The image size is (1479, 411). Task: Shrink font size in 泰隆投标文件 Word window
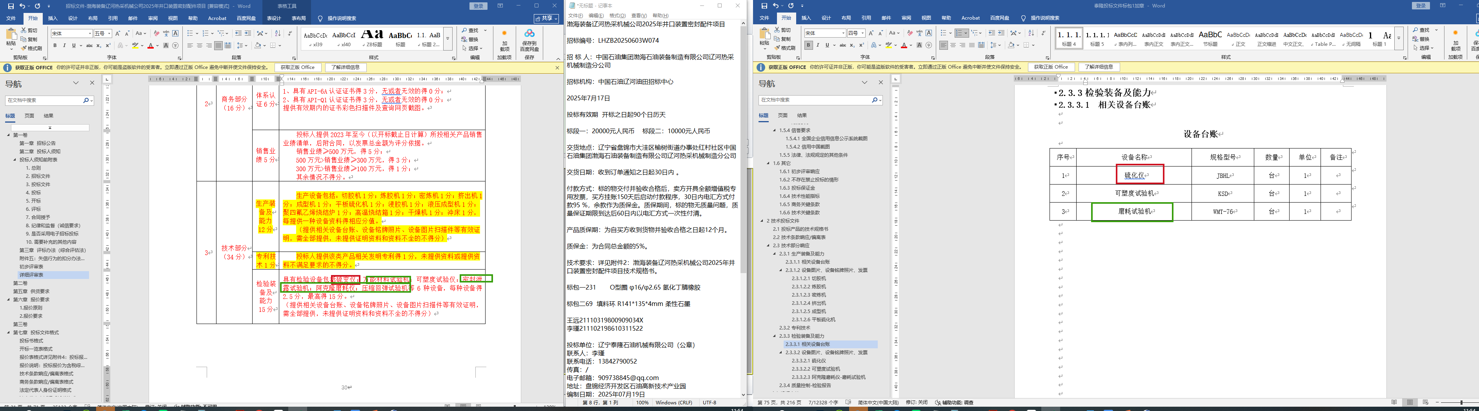click(x=881, y=33)
